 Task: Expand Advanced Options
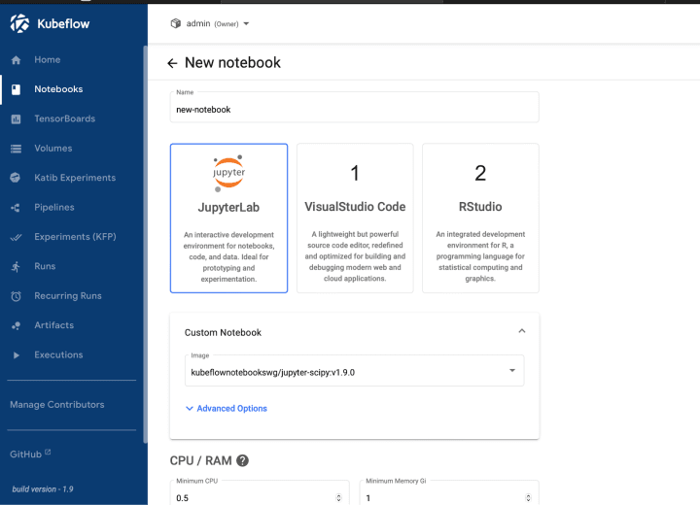click(x=227, y=408)
